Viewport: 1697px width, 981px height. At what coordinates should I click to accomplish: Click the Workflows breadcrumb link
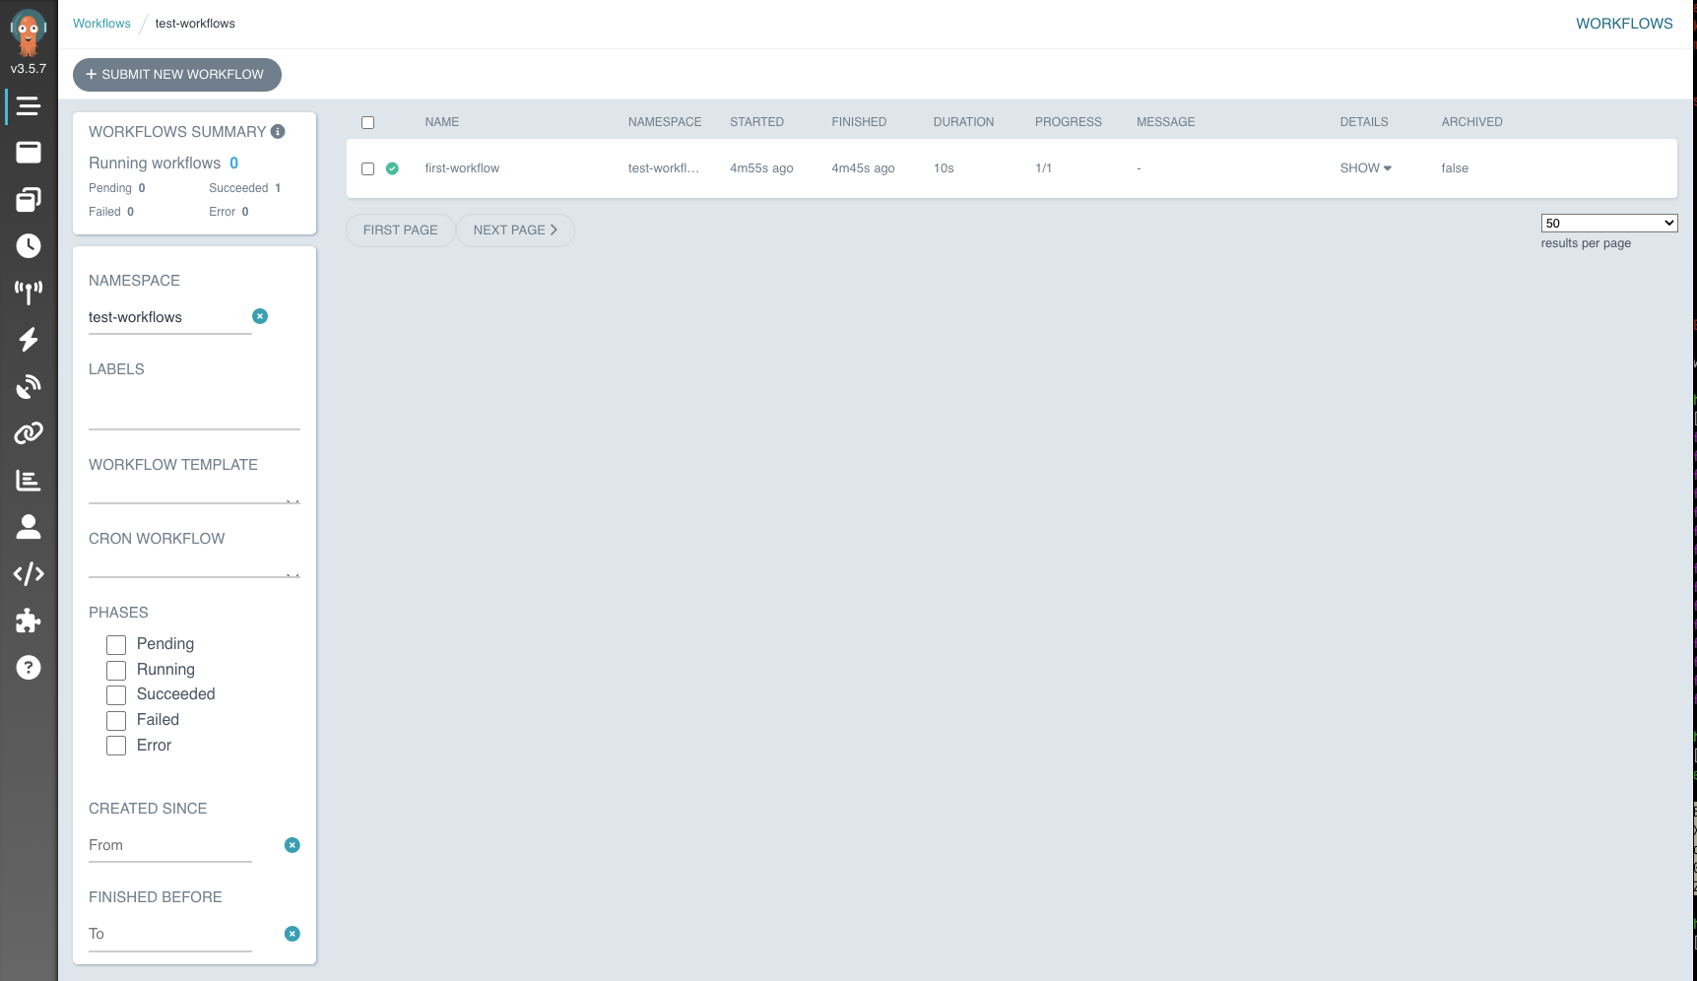point(101,24)
